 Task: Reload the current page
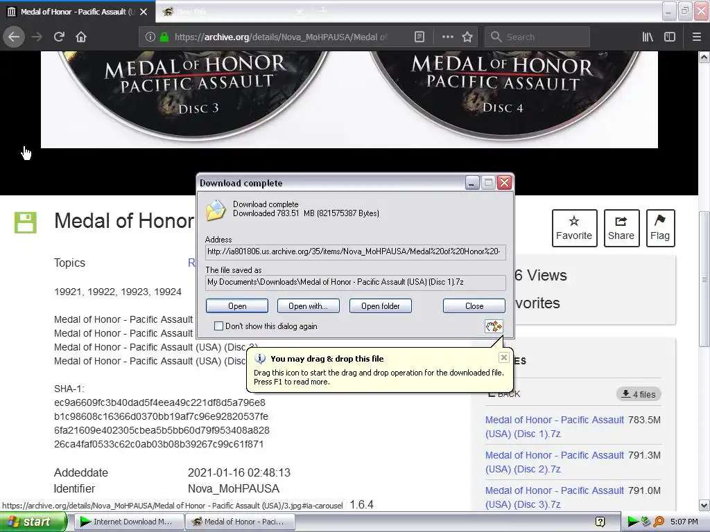pos(59,37)
